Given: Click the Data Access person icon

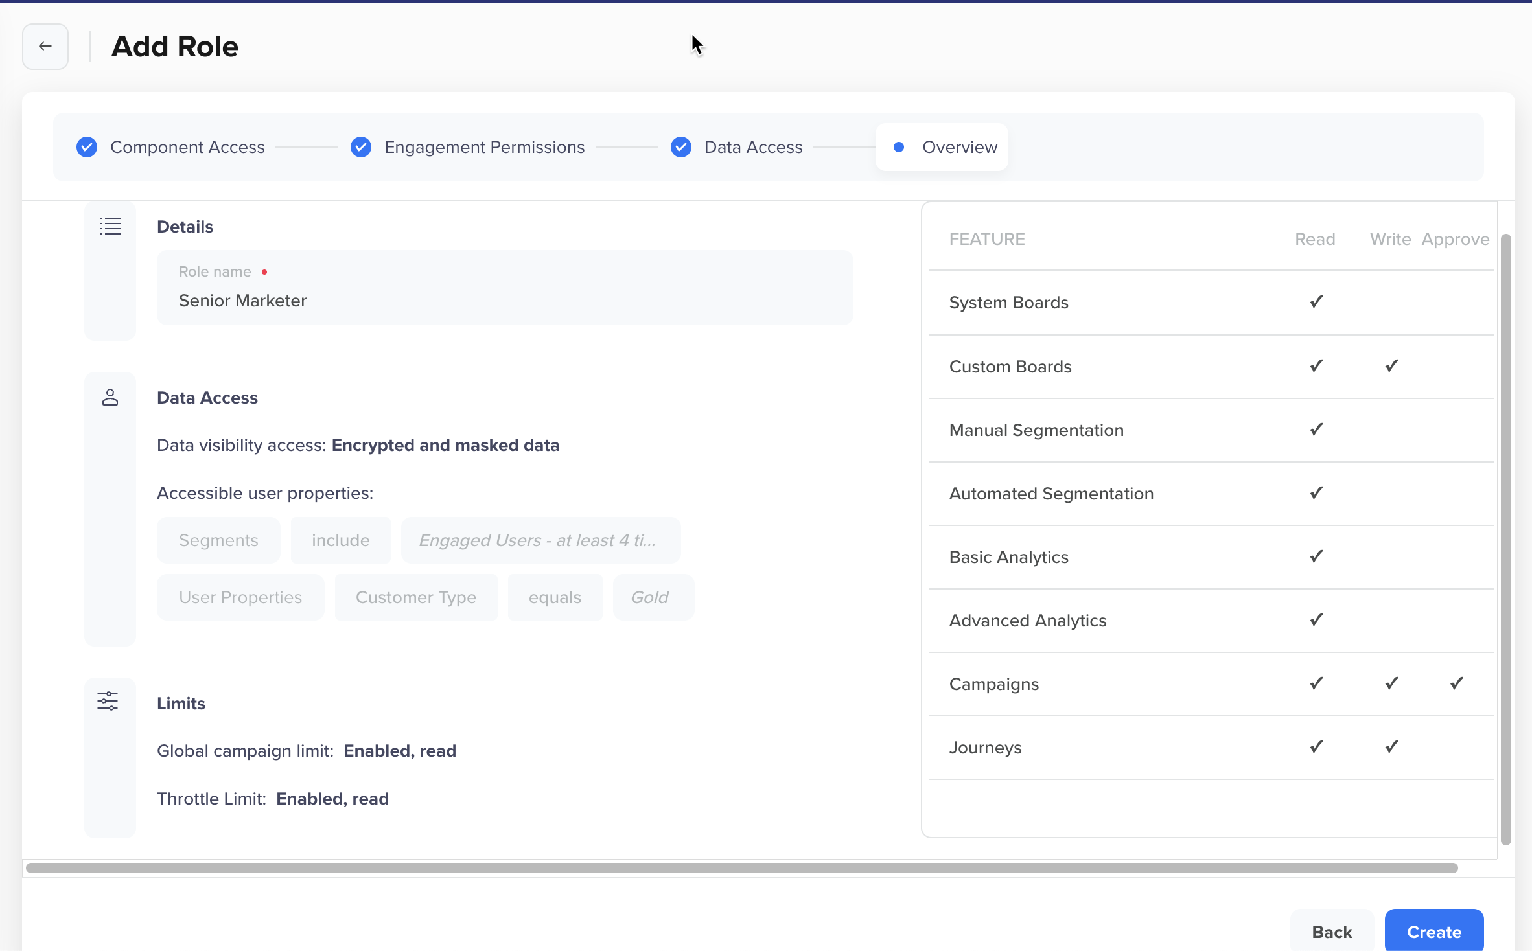Looking at the screenshot, I should tap(110, 397).
